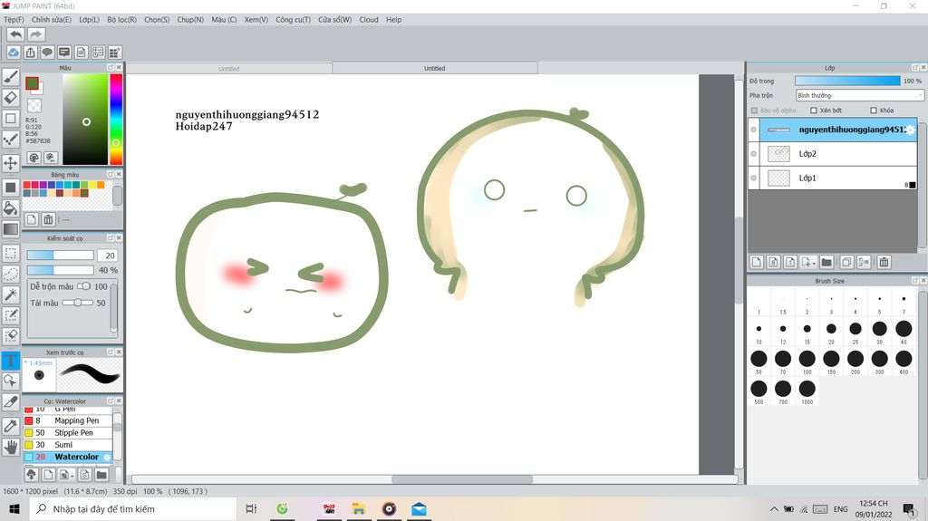Open the Mail app on taskbar
The image size is (928, 521).
419,508
